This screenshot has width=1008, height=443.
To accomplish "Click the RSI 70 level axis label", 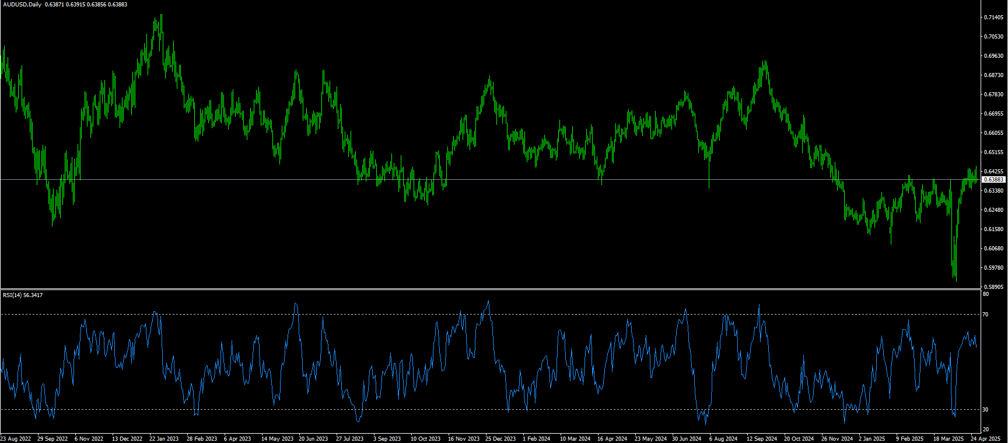I will pyautogui.click(x=985, y=315).
